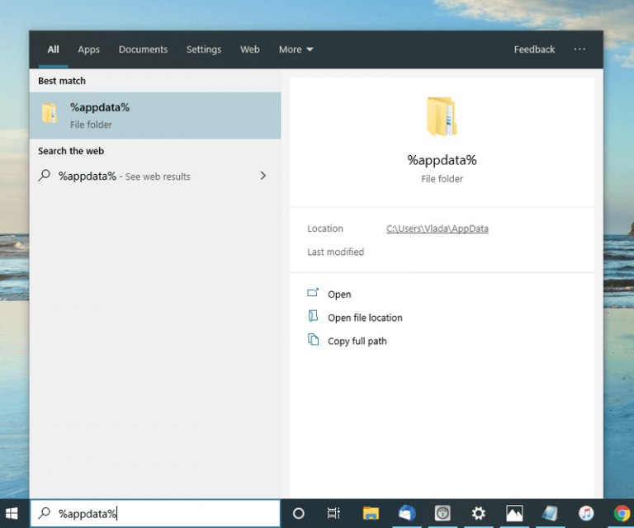
Task: Open Task View from the taskbar
Action: point(334,513)
